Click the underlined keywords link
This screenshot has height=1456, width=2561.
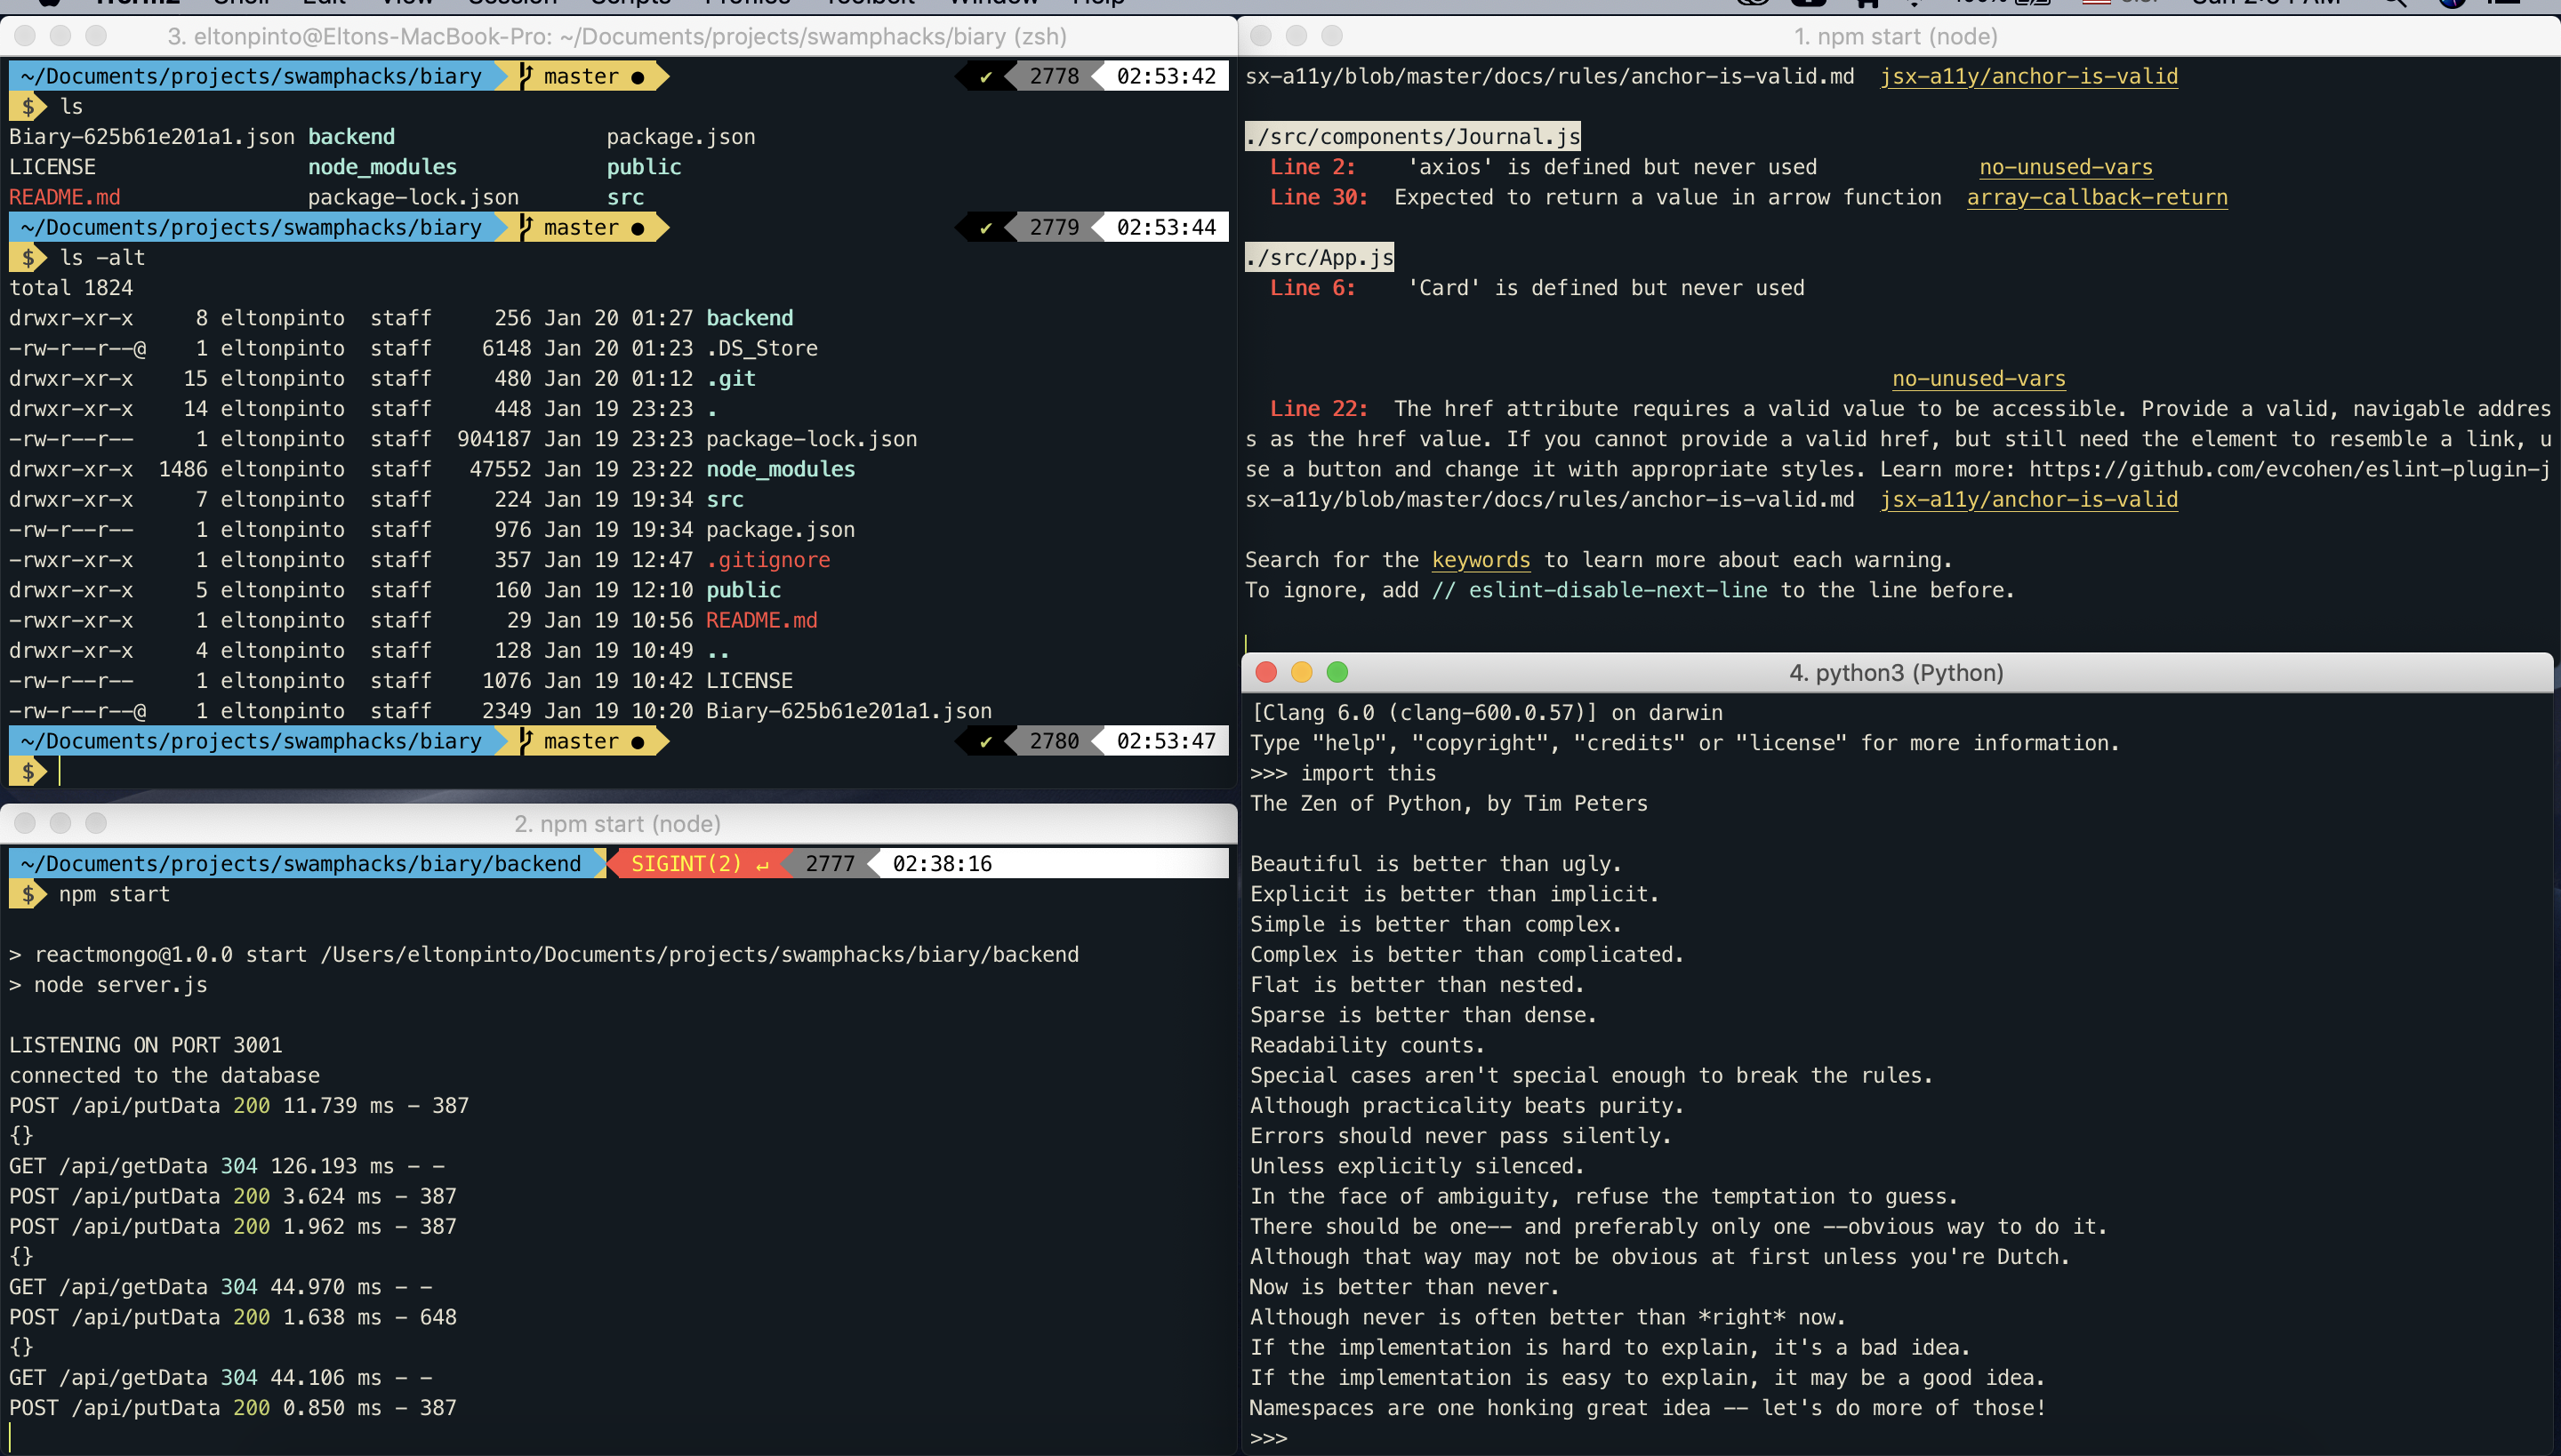tap(1481, 560)
